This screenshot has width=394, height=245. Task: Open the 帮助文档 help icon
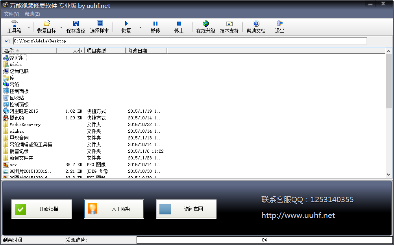pyautogui.click(x=256, y=24)
